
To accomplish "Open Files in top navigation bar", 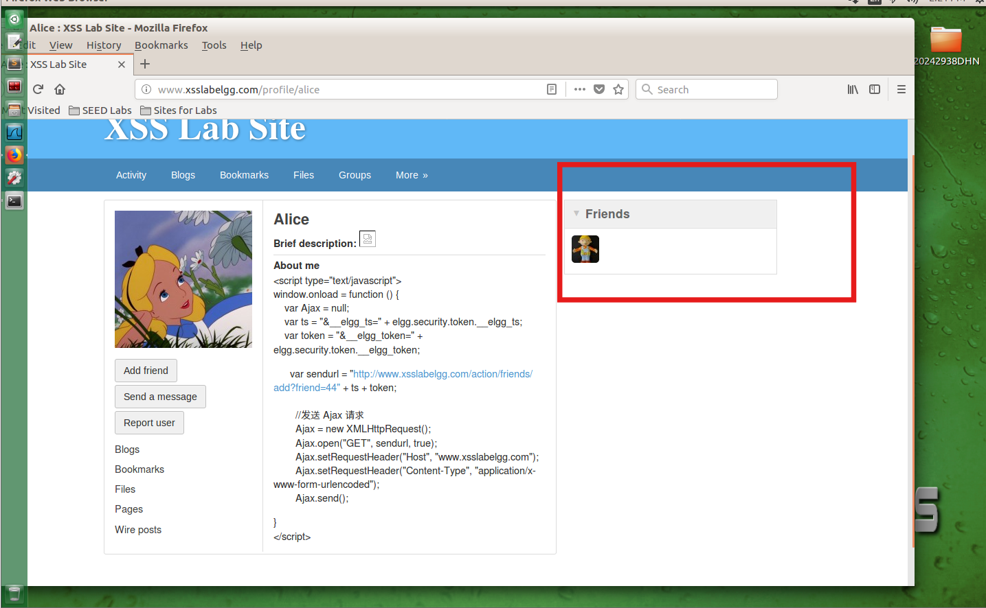I will (x=304, y=175).
